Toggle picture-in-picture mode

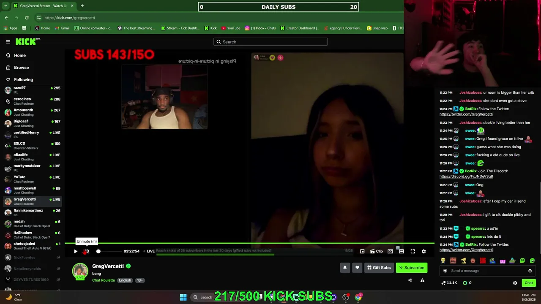362,251
